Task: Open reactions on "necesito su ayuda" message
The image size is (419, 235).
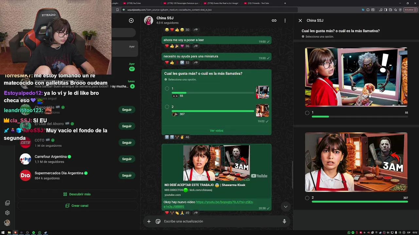Action: click(x=177, y=62)
